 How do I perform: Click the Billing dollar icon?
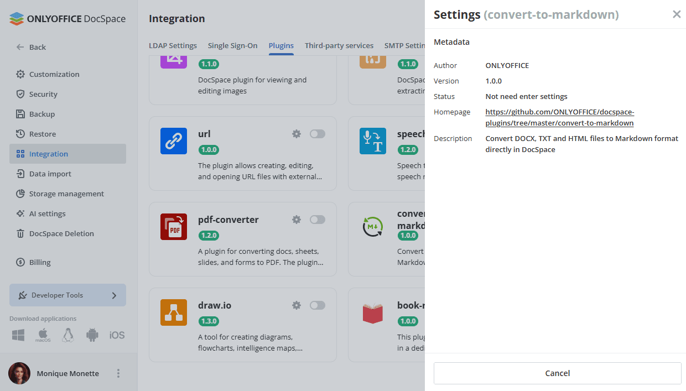[x=20, y=262]
